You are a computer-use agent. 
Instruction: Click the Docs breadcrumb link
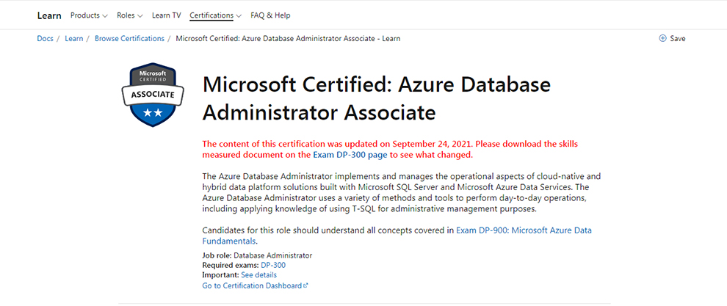tap(45, 38)
